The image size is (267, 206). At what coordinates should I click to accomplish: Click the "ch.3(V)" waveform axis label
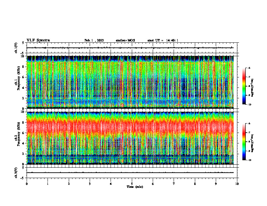pos(16,173)
